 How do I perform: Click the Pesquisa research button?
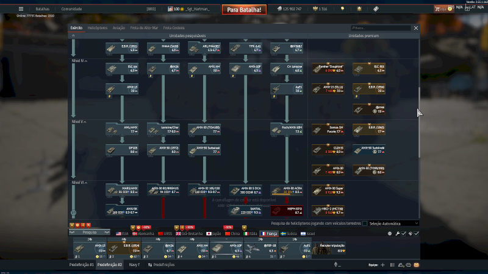pos(90,233)
